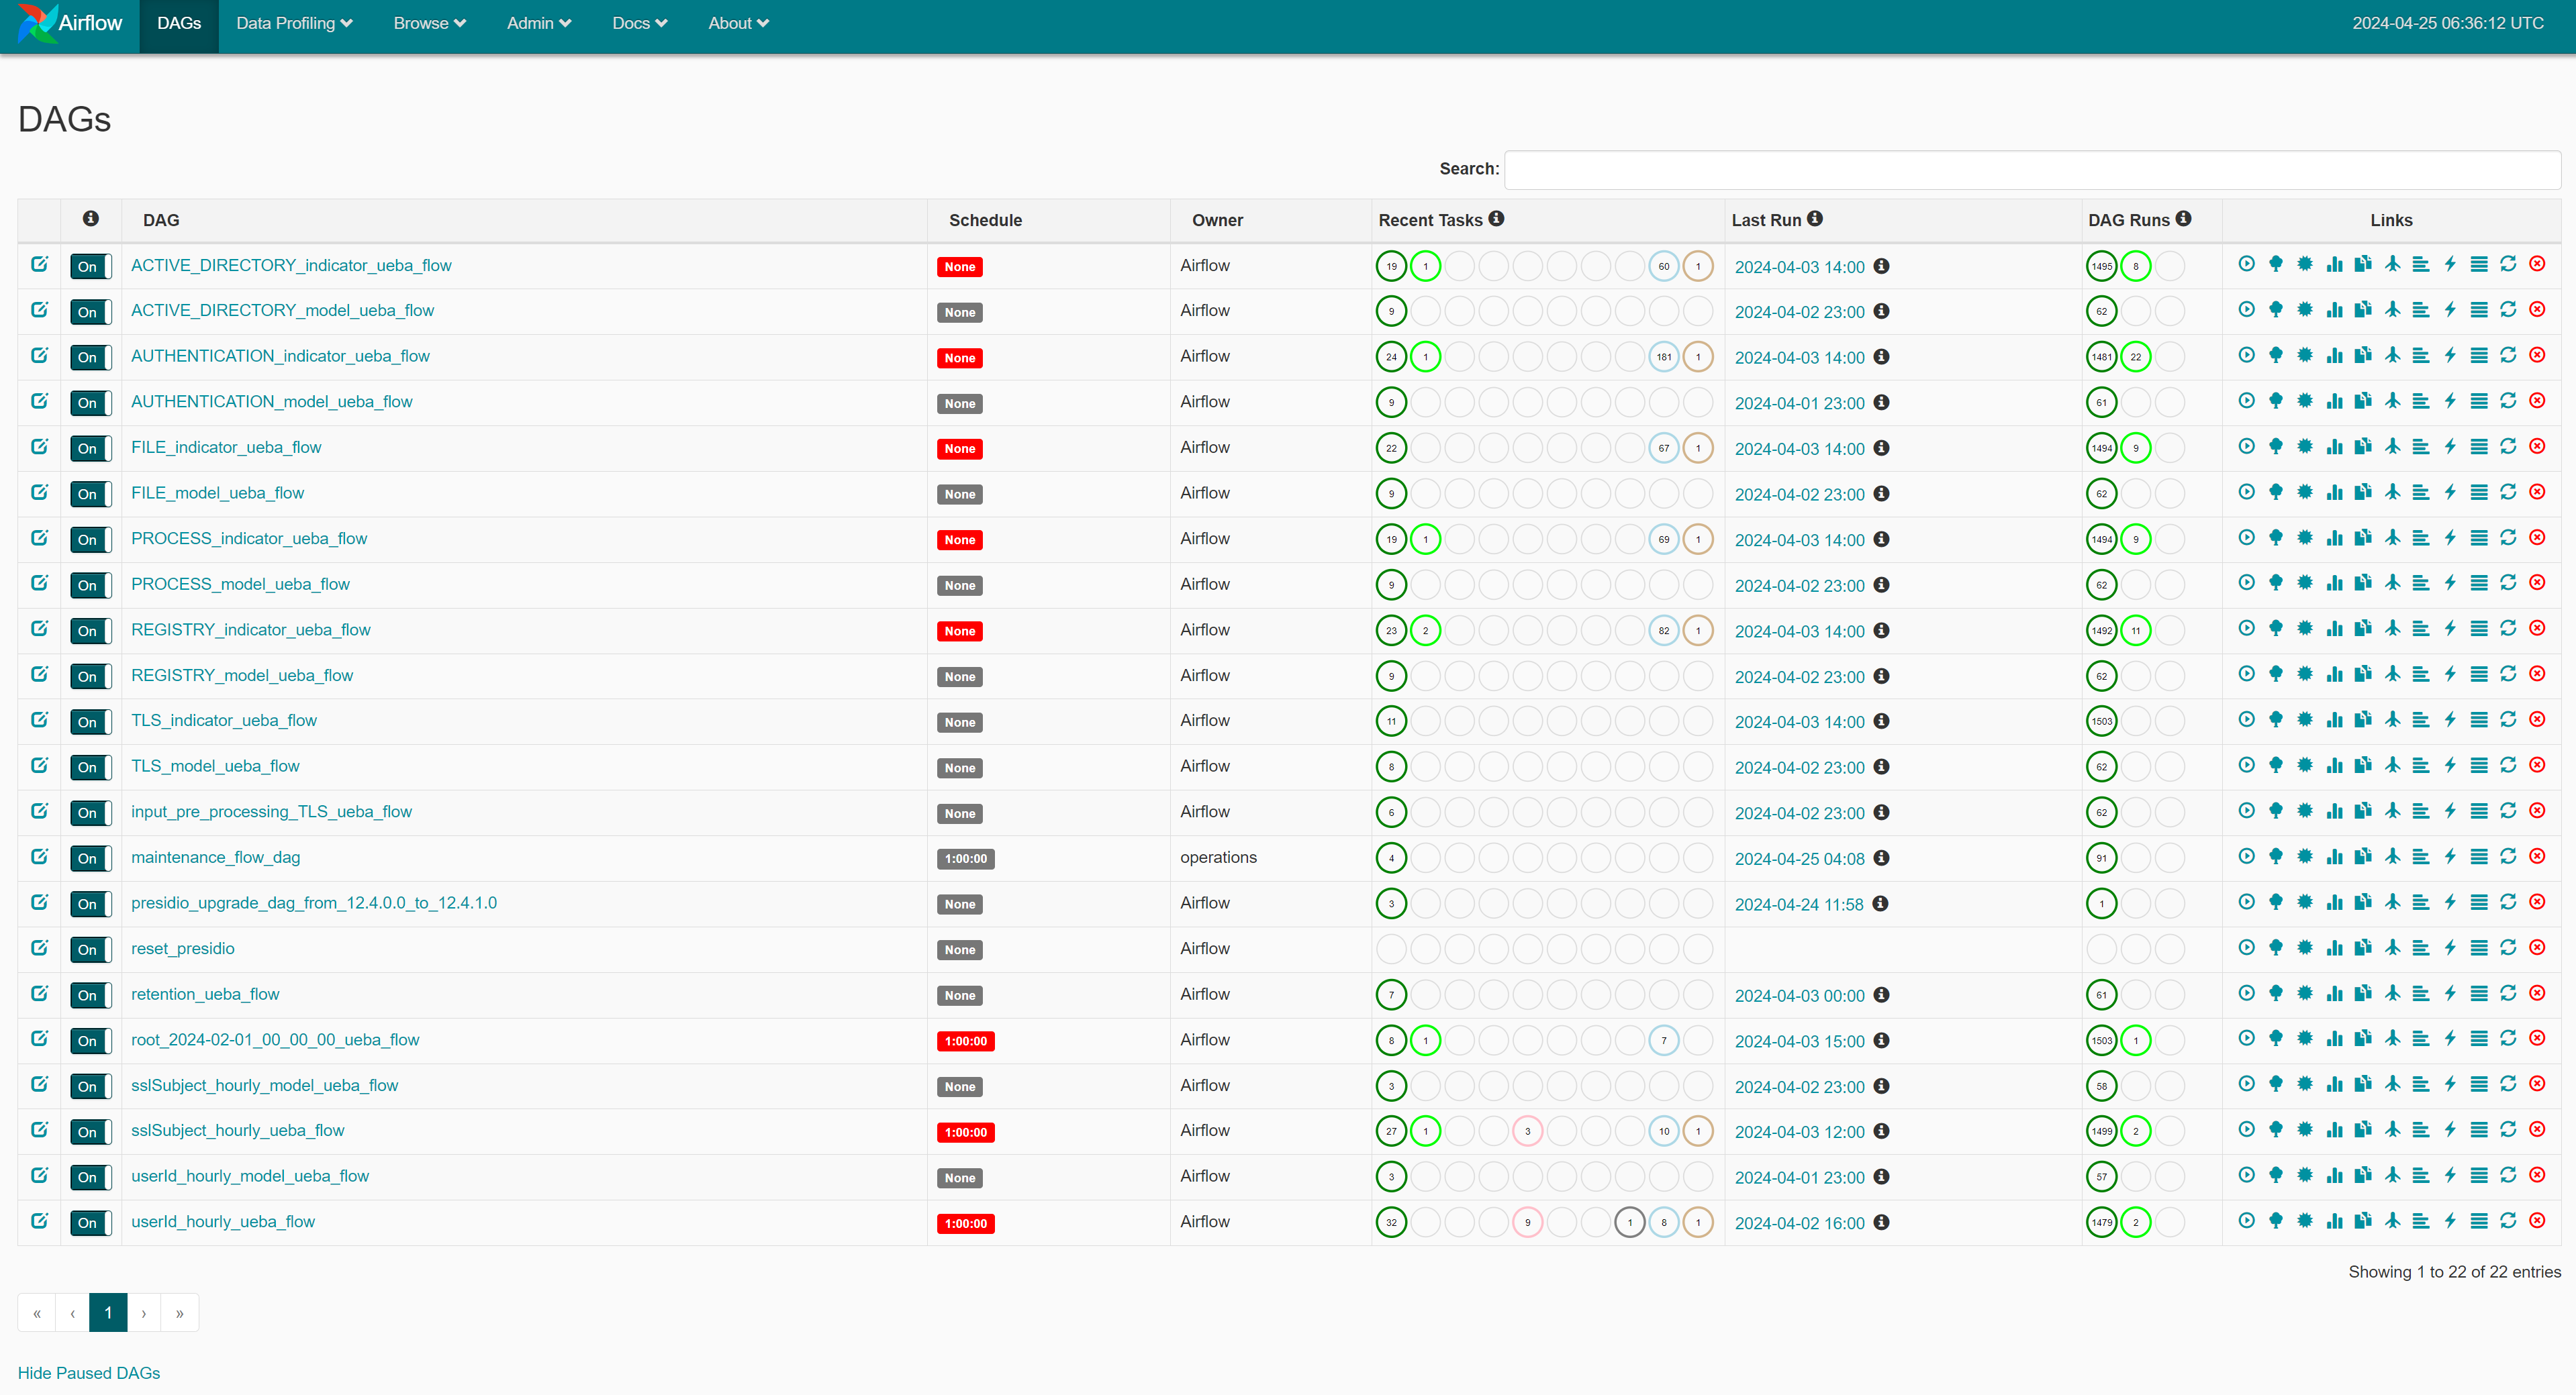Pause the maintenance_flow_dag On switch
2576x1395 pixels.
click(x=90, y=858)
